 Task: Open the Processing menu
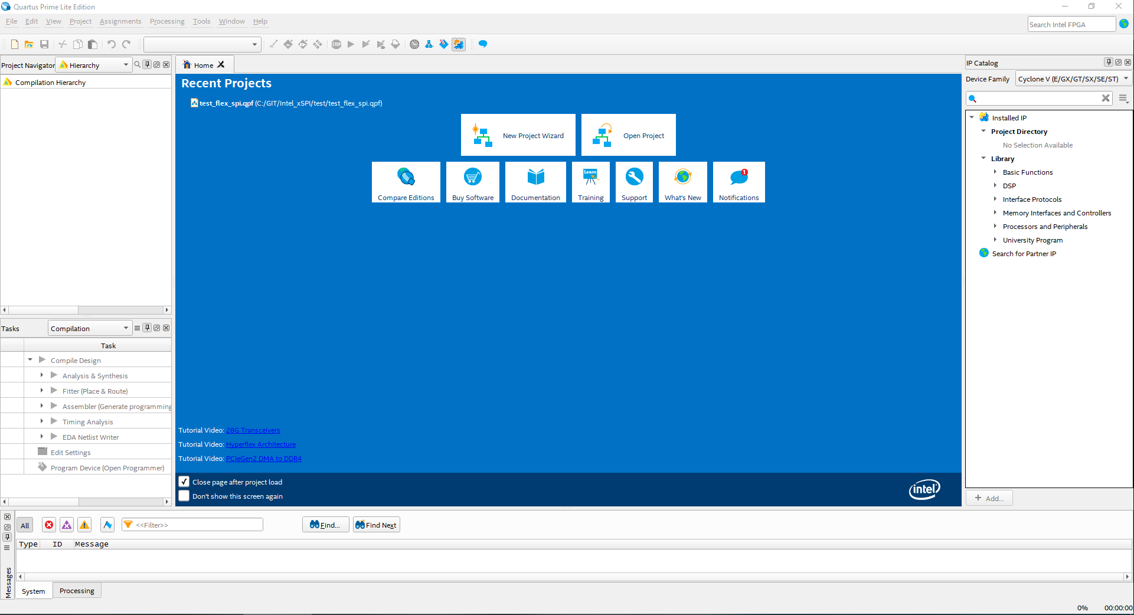pyautogui.click(x=167, y=21)
